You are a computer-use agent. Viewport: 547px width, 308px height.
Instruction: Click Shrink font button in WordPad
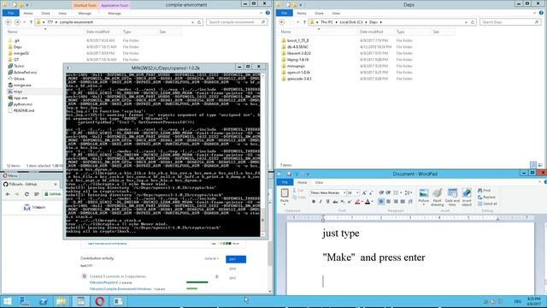pyautogui.click(x=371, y=192)
